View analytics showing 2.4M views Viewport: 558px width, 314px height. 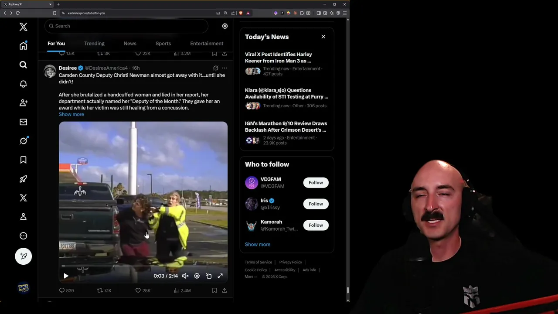[x=182, y=290]
